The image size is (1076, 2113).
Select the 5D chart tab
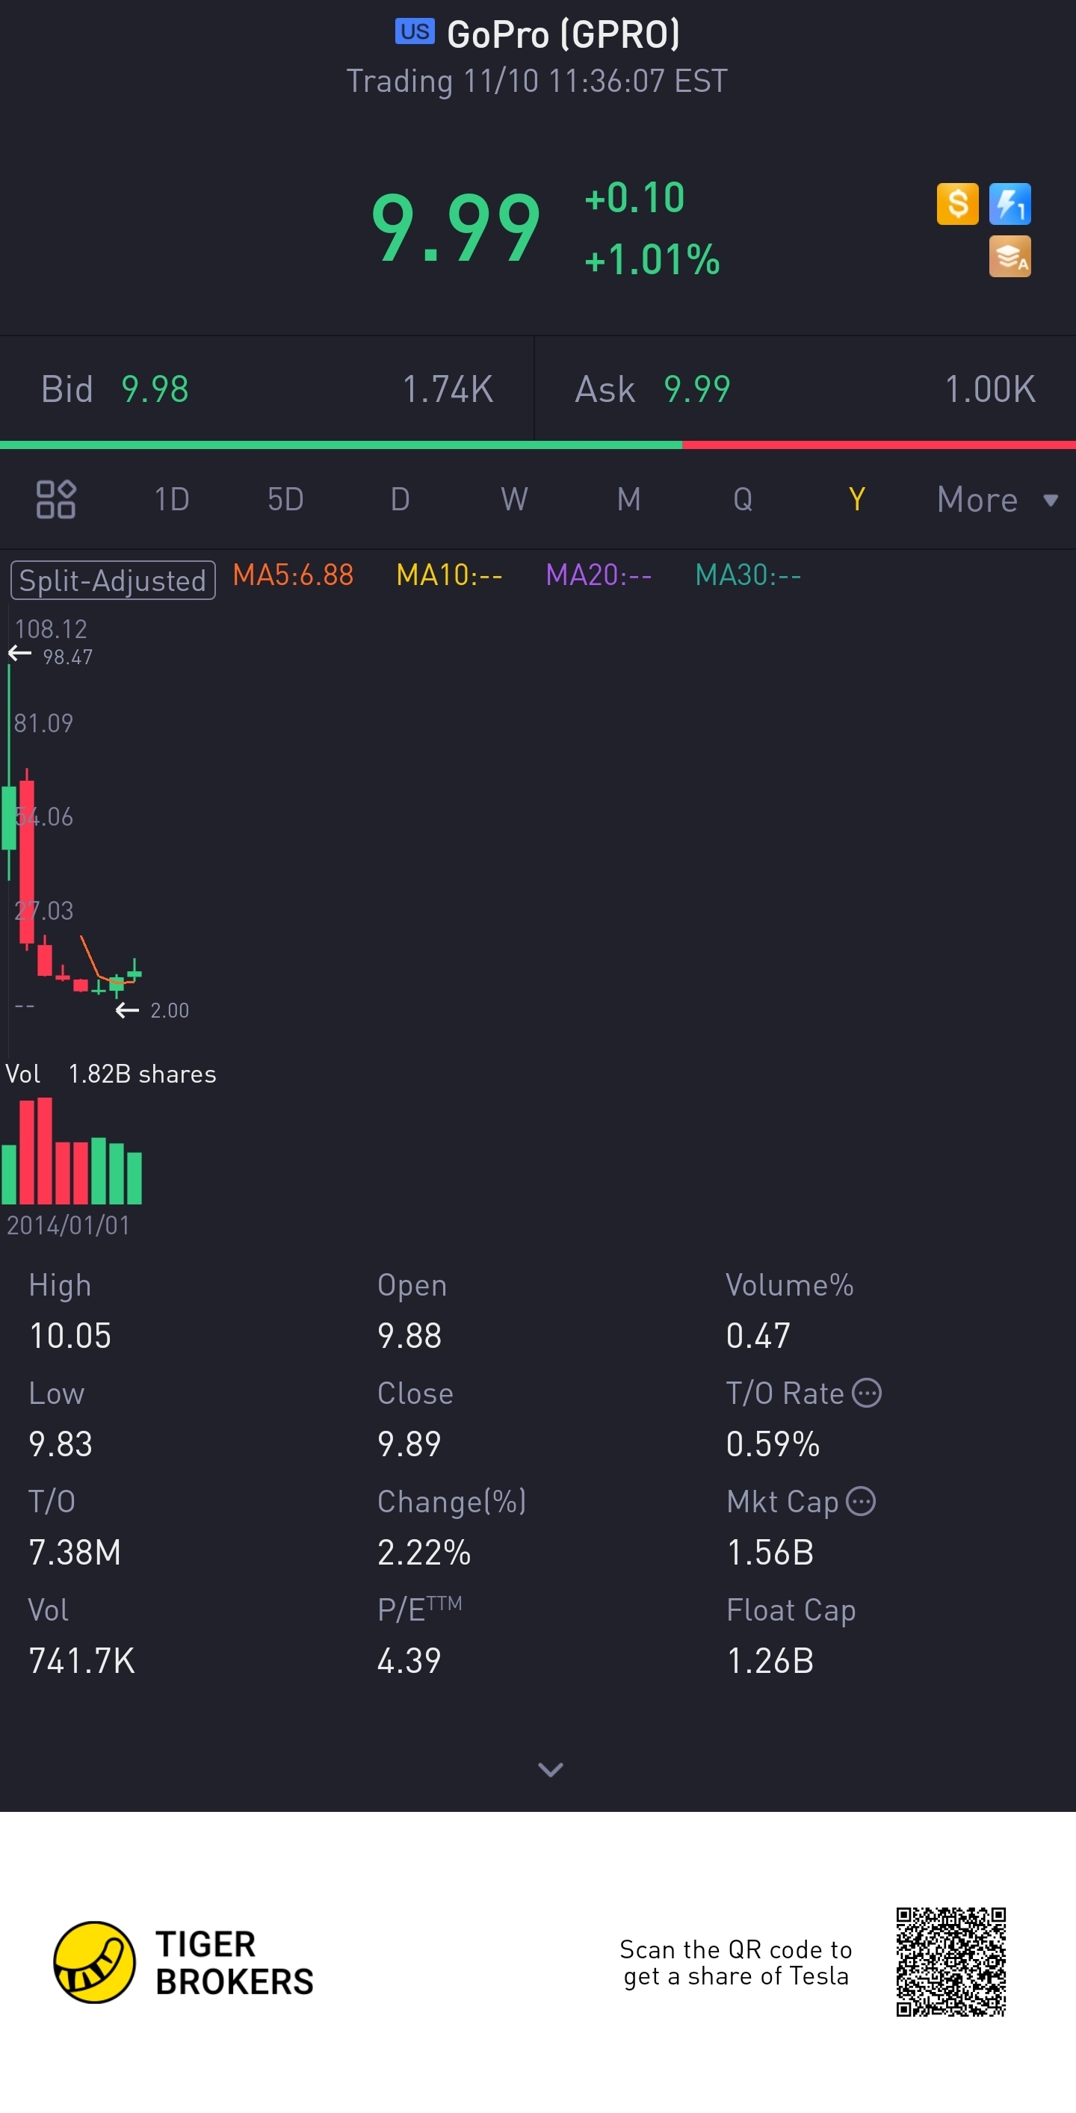click(x=285, y=498)
